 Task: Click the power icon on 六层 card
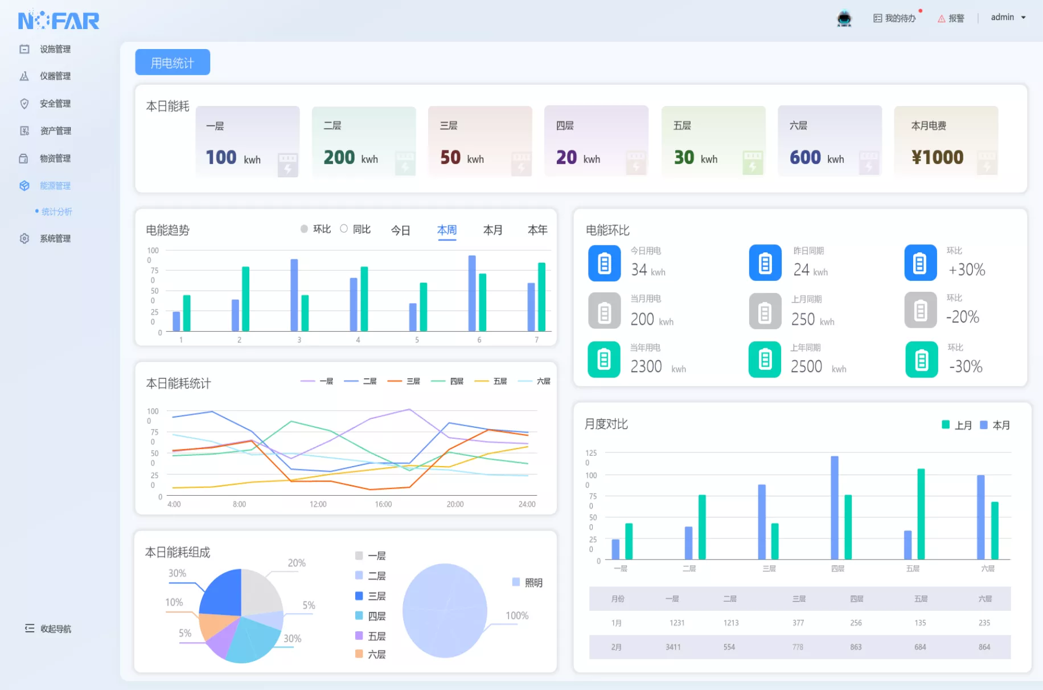(x=869, y=163)
